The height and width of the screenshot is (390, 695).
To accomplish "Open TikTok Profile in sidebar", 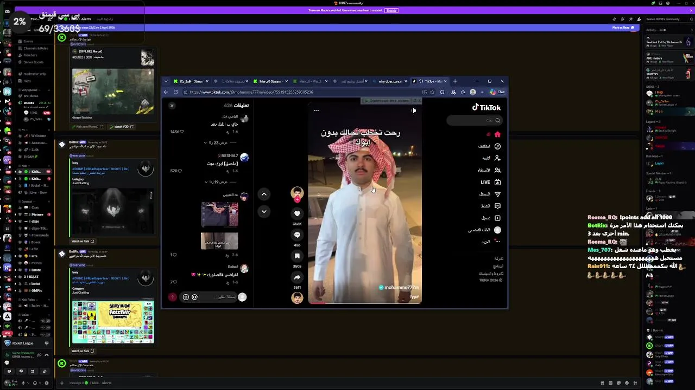I will click(485, 230).
